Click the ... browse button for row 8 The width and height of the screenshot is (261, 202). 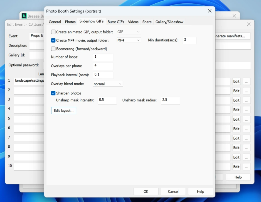247,148
